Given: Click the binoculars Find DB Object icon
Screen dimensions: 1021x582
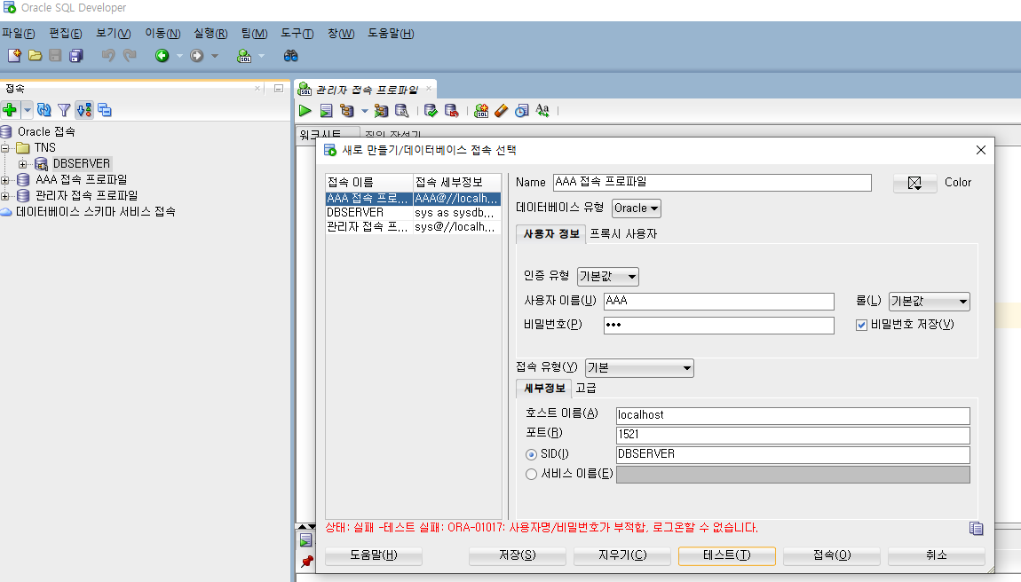Looking at the screenshot, I should (290, 56).
